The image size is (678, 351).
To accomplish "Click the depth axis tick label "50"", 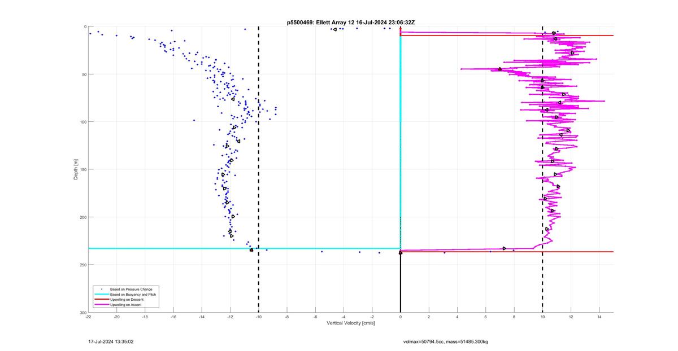I will [x=84, y=74].
